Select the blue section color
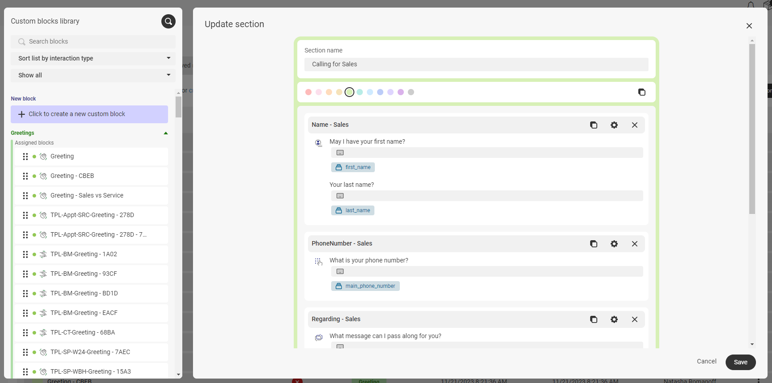772x383 pixels. [x=380, y=92]
